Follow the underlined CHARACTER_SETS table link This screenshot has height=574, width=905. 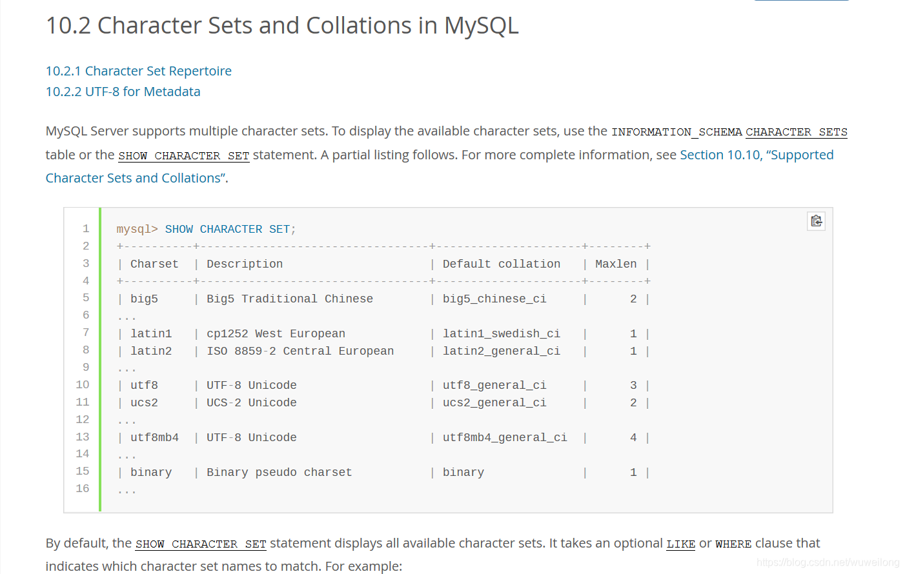tap(796, 132)
